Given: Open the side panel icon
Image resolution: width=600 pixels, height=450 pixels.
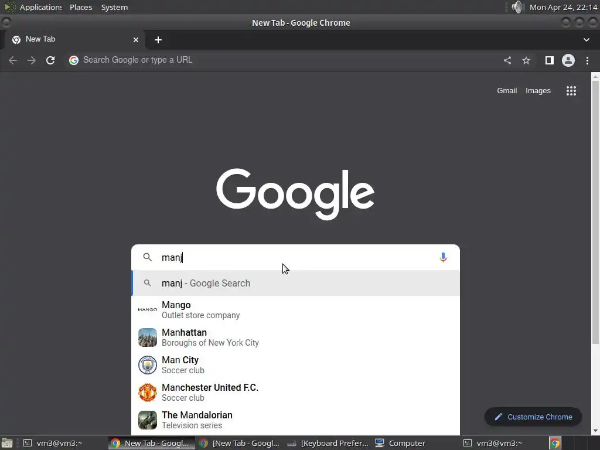Looking at the screenshot, I should 550,60.
